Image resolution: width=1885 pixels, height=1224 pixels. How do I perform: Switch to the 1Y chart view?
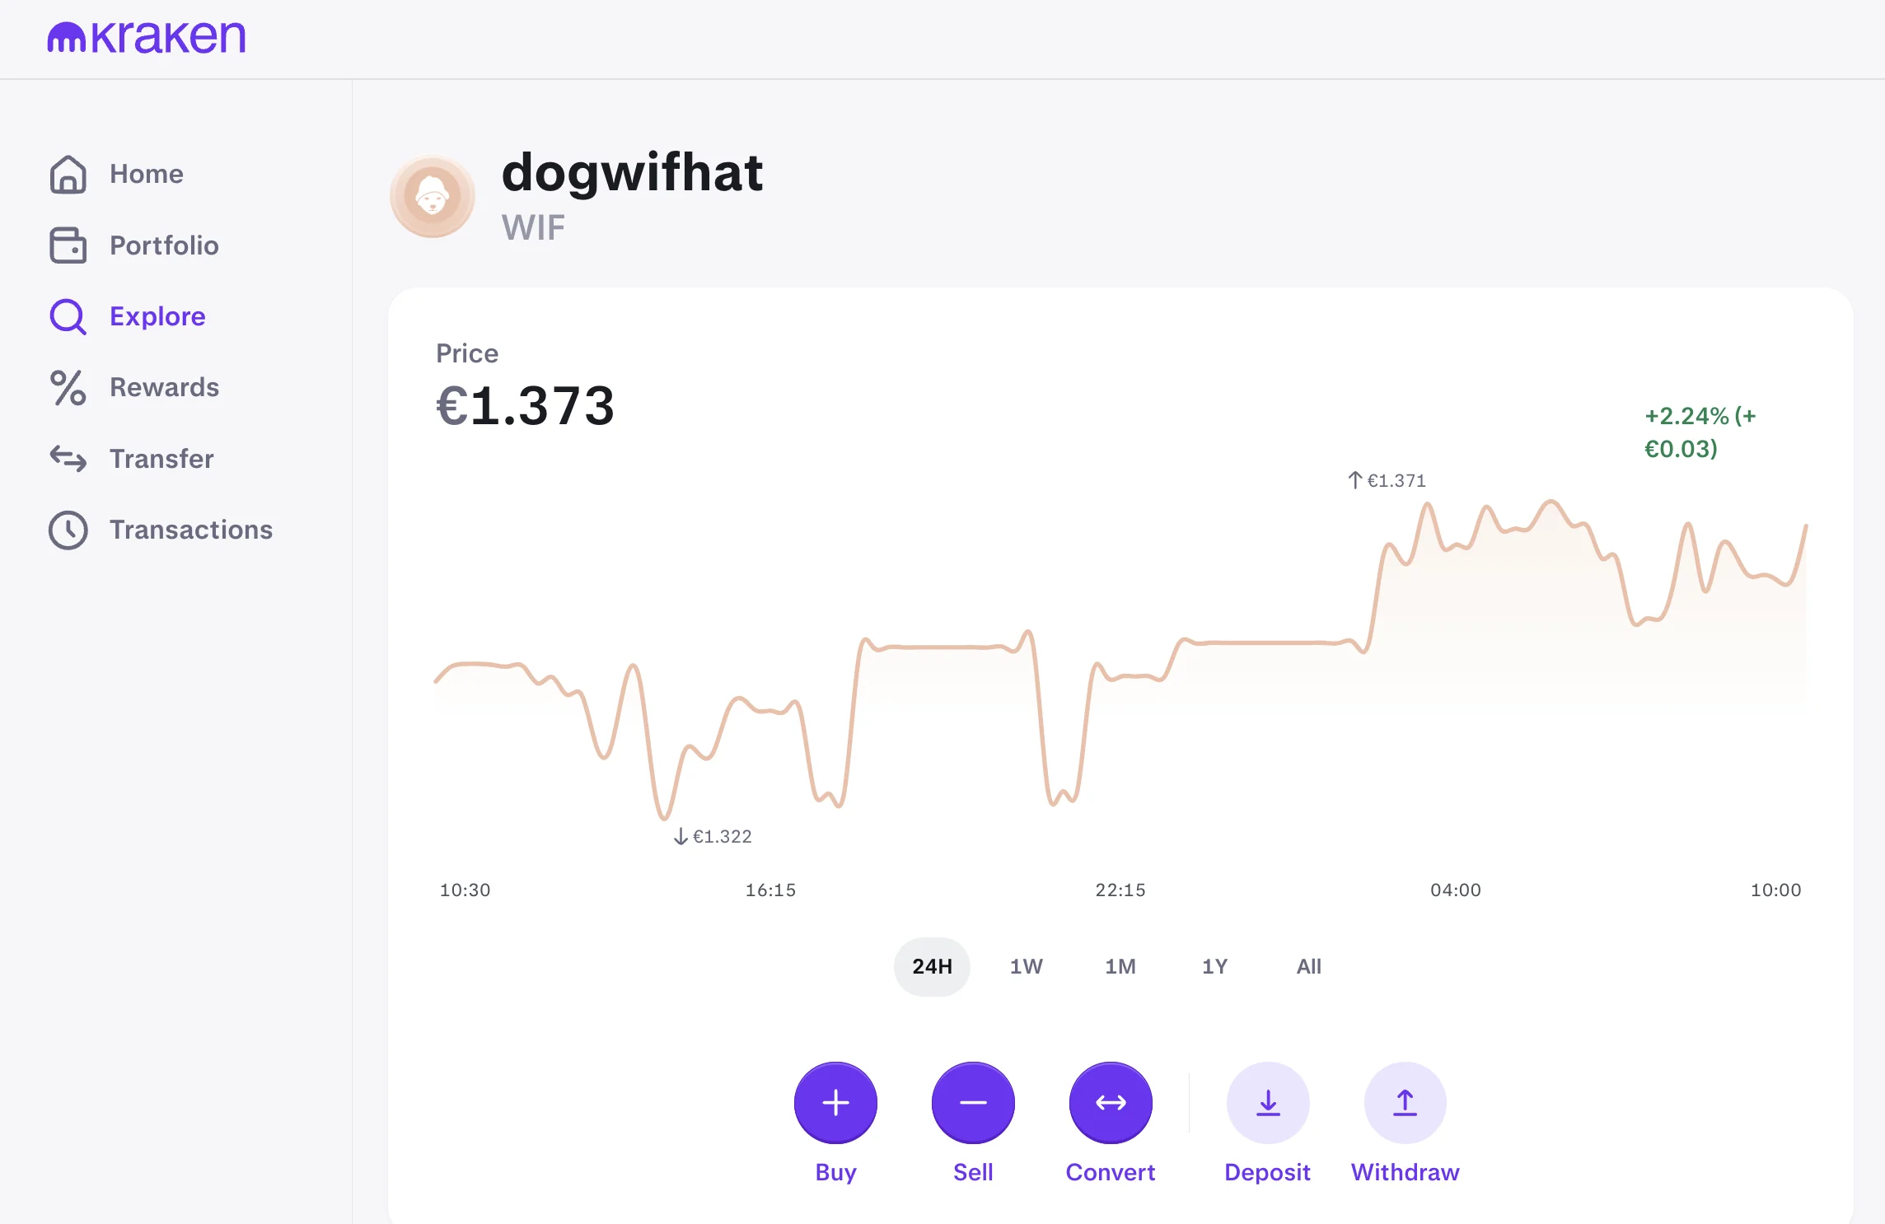1214,965
